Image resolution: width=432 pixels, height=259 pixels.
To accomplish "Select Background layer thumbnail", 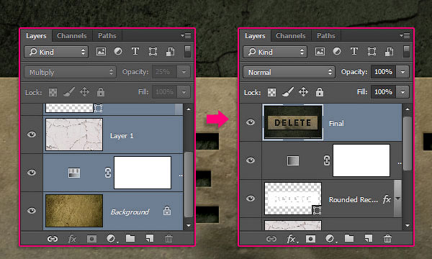I will coord(74,211).
